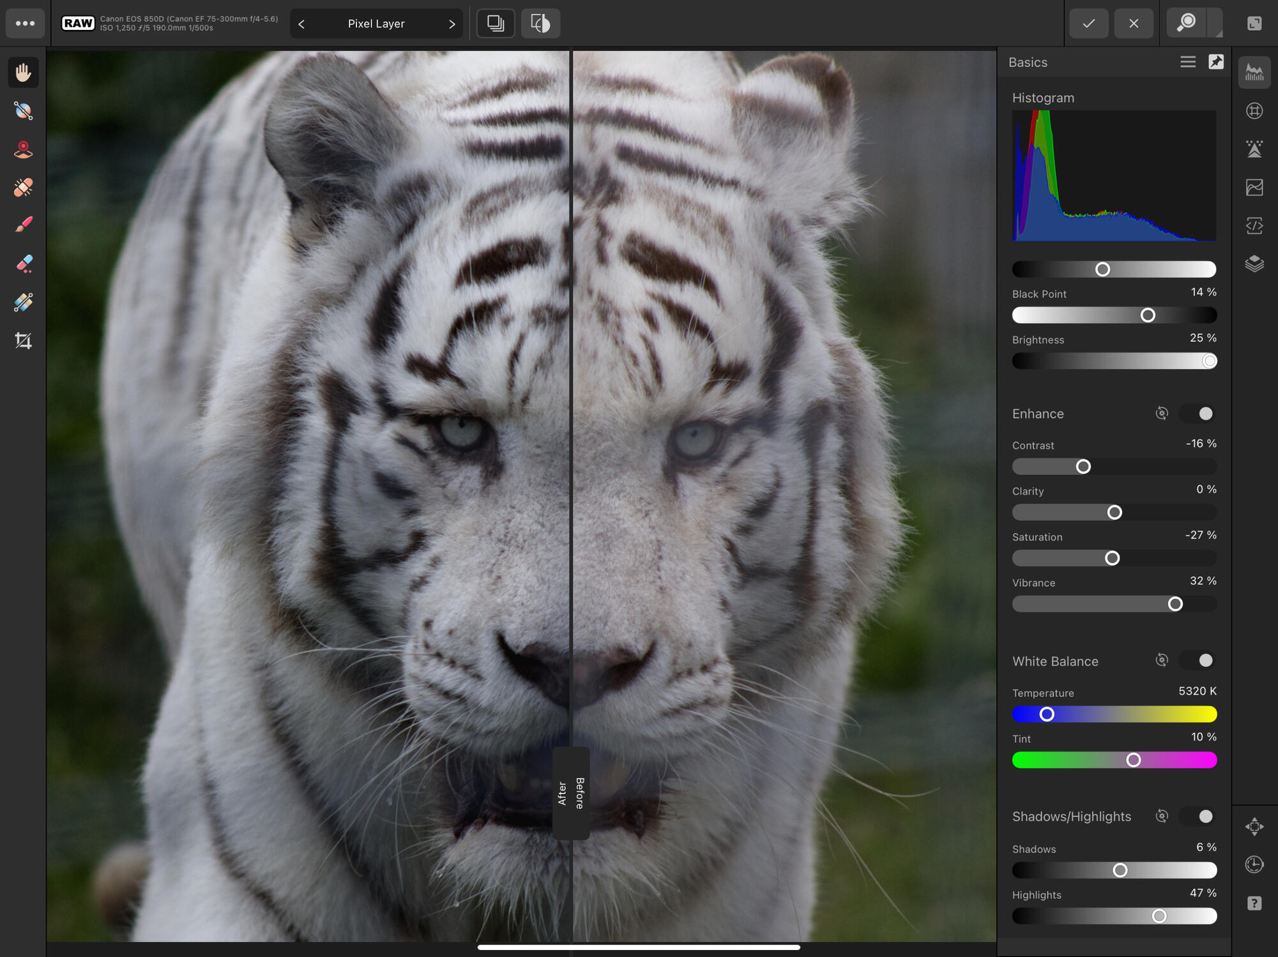
Task: Go to next output option after Pixel Layer
Action: point(452,24)
